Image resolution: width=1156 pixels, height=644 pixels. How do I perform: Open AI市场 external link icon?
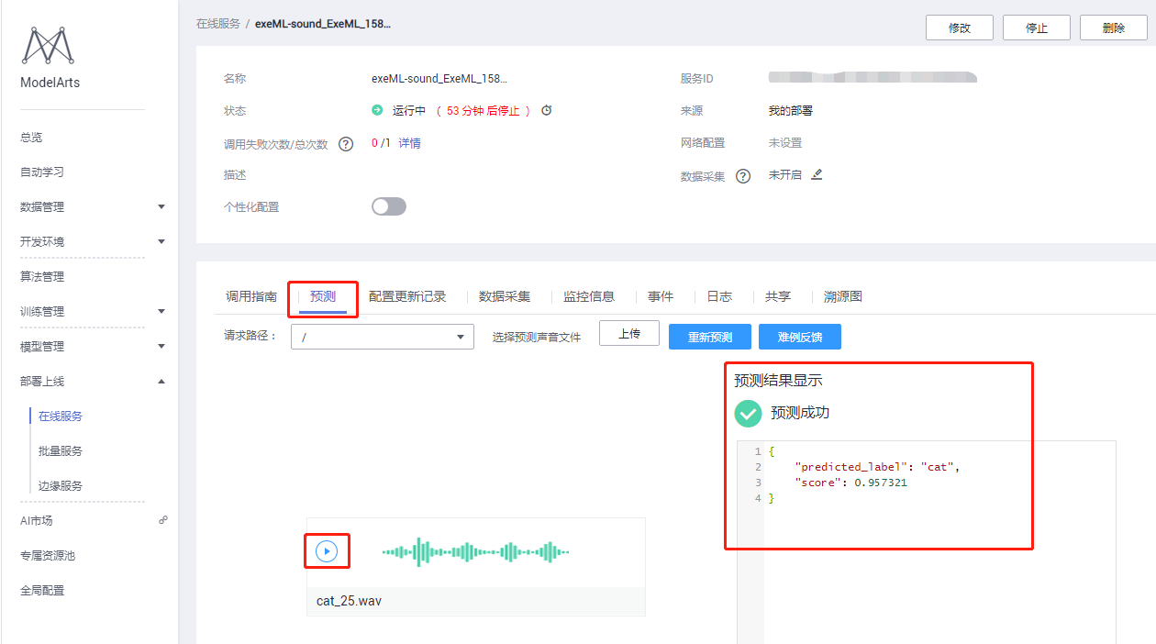162,520
